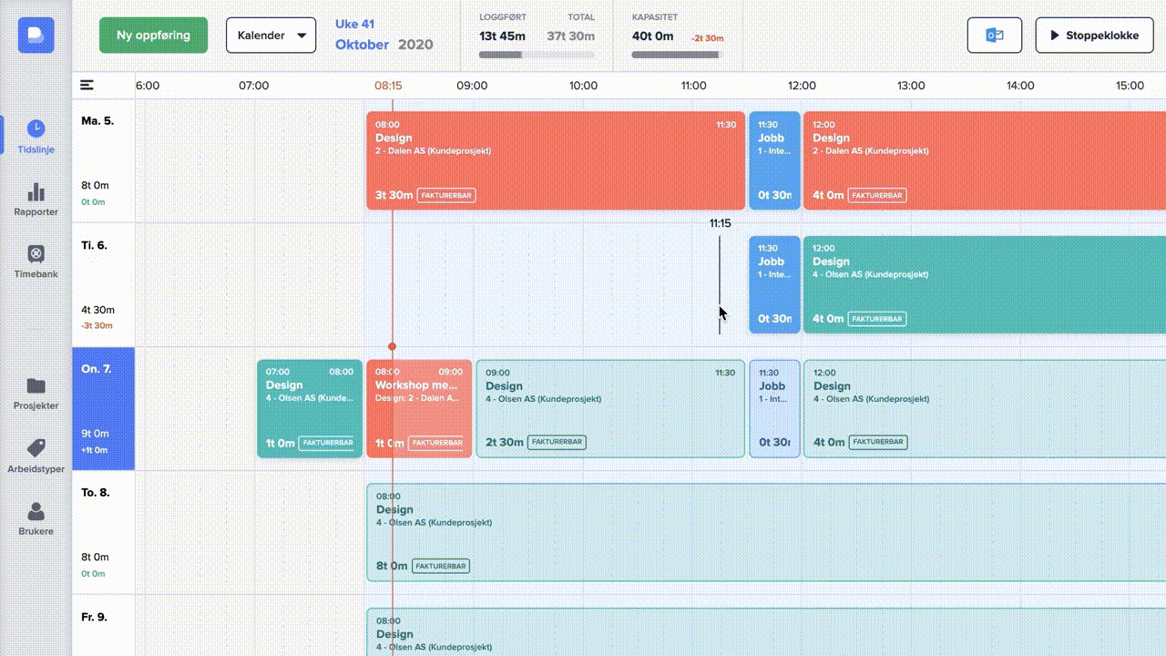Select the Uke 41 week label
Image resolution: width=1166 pixels, height=656 pixels.
point(354,24)
